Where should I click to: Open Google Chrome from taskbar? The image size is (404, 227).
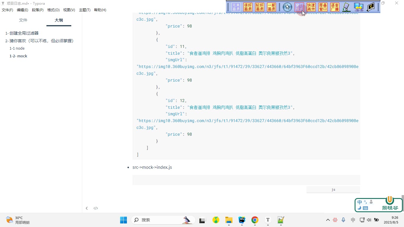click(255, 220)
